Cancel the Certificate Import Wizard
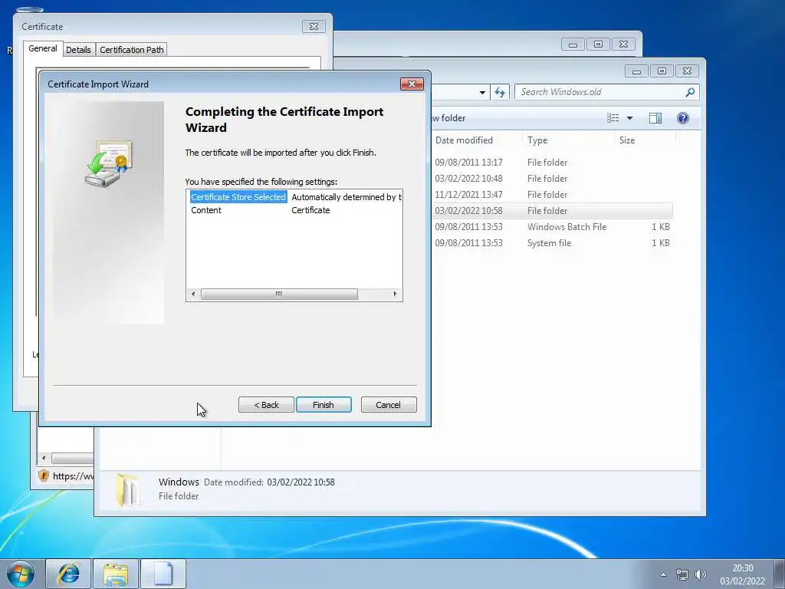 pos(389,405)
